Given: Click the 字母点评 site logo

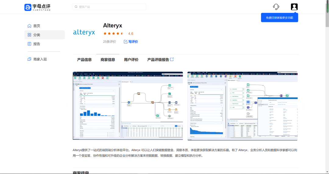Looking at the screenshot, I should (37, 7).
